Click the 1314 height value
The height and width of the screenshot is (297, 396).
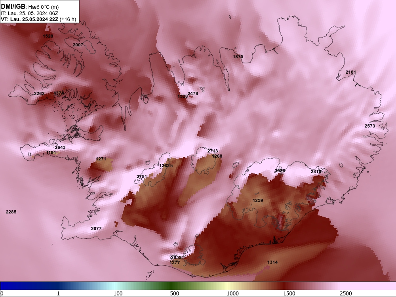point(272,262)
